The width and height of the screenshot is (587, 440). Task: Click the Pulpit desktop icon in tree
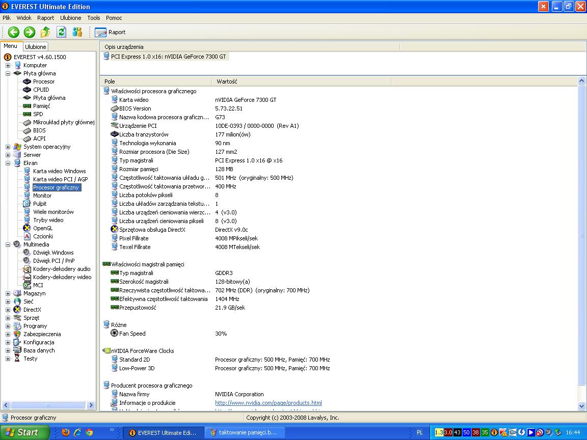point(27,204)
